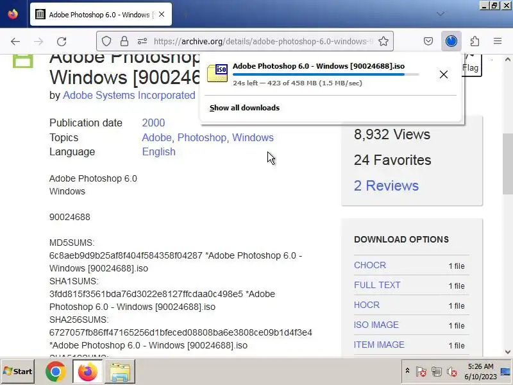Click the page scrollbar up arrow

point(508,60)
